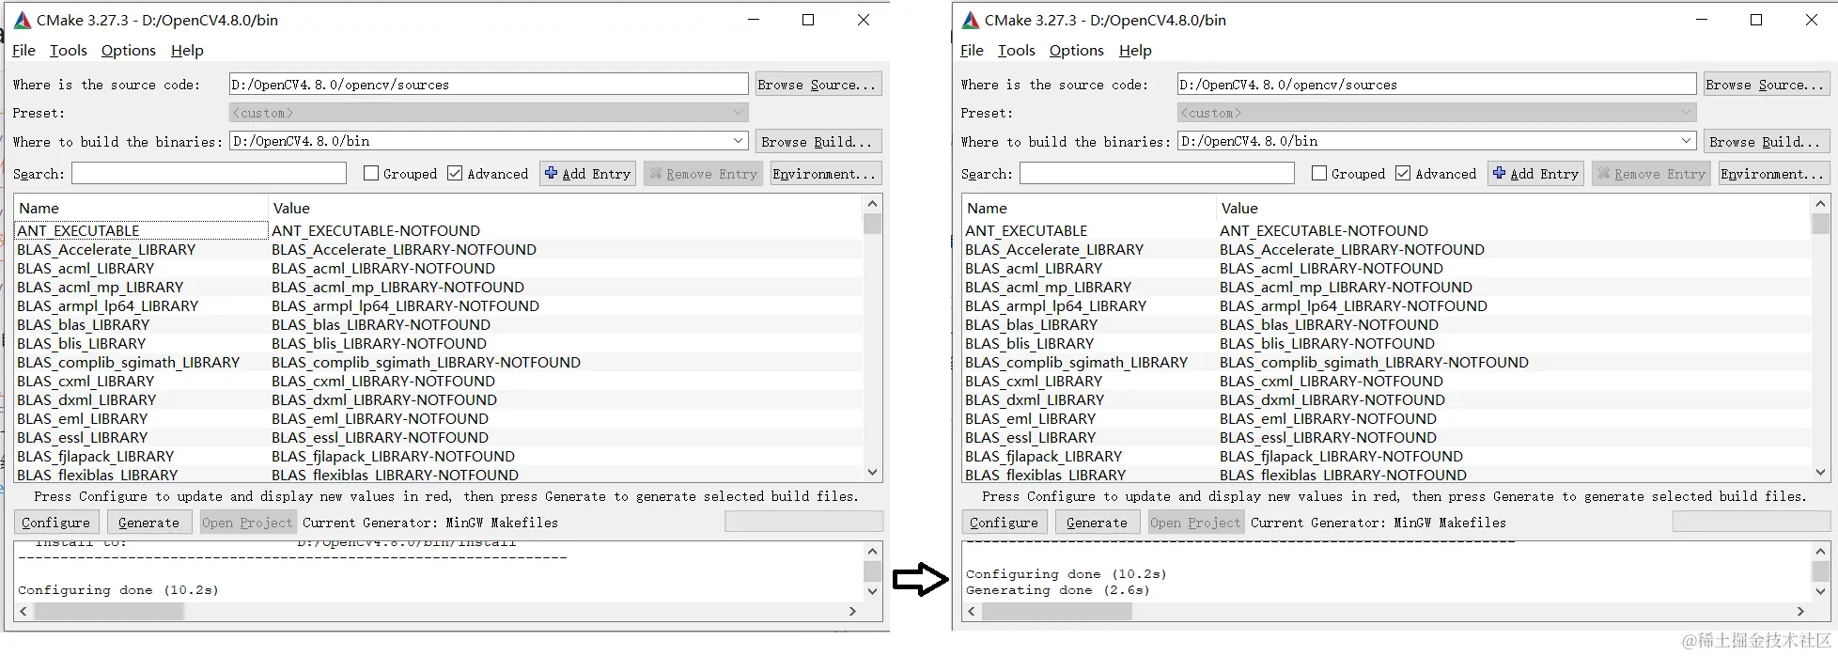This screenshot has width=1838, height=656.
Task: Click Generate button in left window
Action: point(148,523)
